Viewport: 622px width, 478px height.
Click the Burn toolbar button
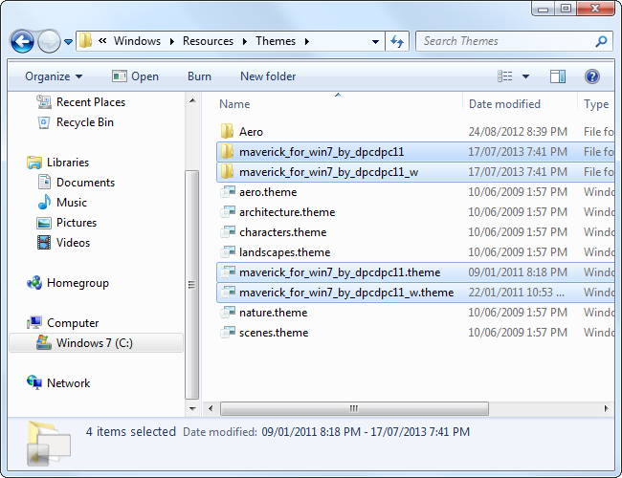coord(199,76)
